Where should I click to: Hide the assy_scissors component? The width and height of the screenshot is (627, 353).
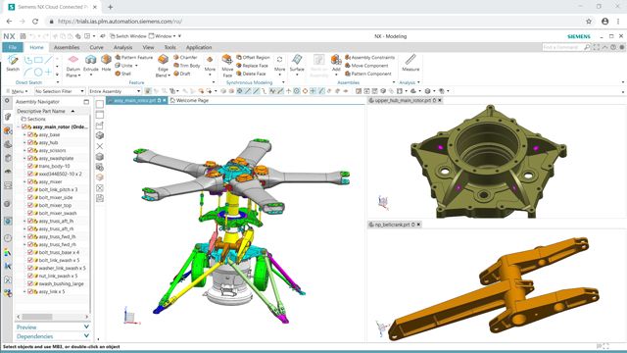(x=30, y=150)
